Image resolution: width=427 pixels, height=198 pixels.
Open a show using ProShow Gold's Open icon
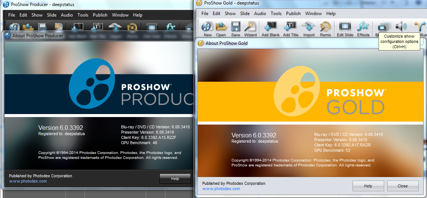221,28
